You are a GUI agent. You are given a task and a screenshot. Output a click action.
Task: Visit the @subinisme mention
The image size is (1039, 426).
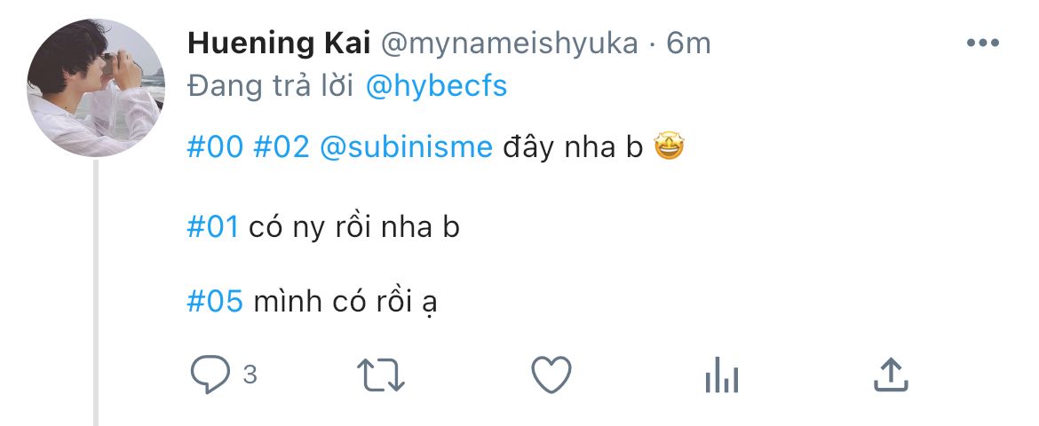[x=405, y=147]
